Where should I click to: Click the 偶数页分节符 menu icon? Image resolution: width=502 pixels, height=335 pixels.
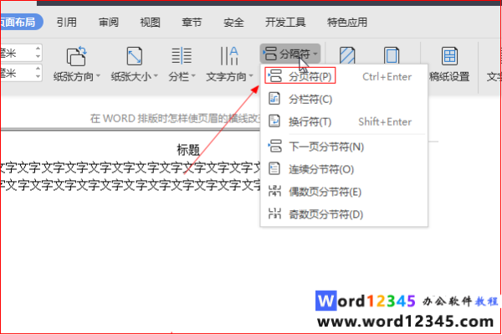(274, 191)
